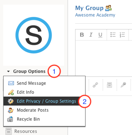Click the My Group title
132x135 pixels.
coord(89,8)
